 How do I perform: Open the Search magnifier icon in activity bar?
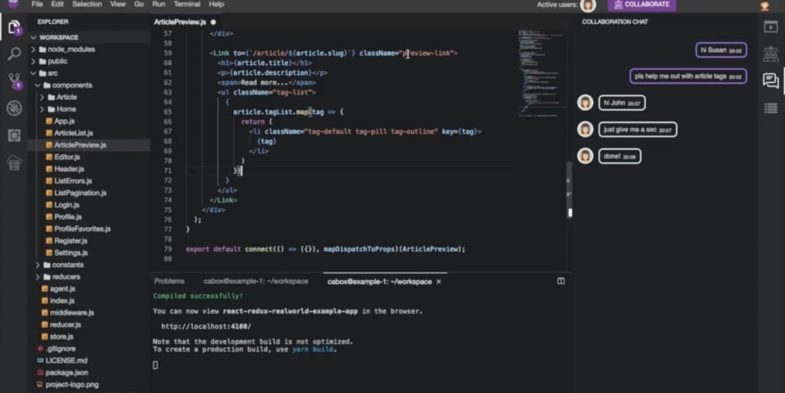coord(14,54)
